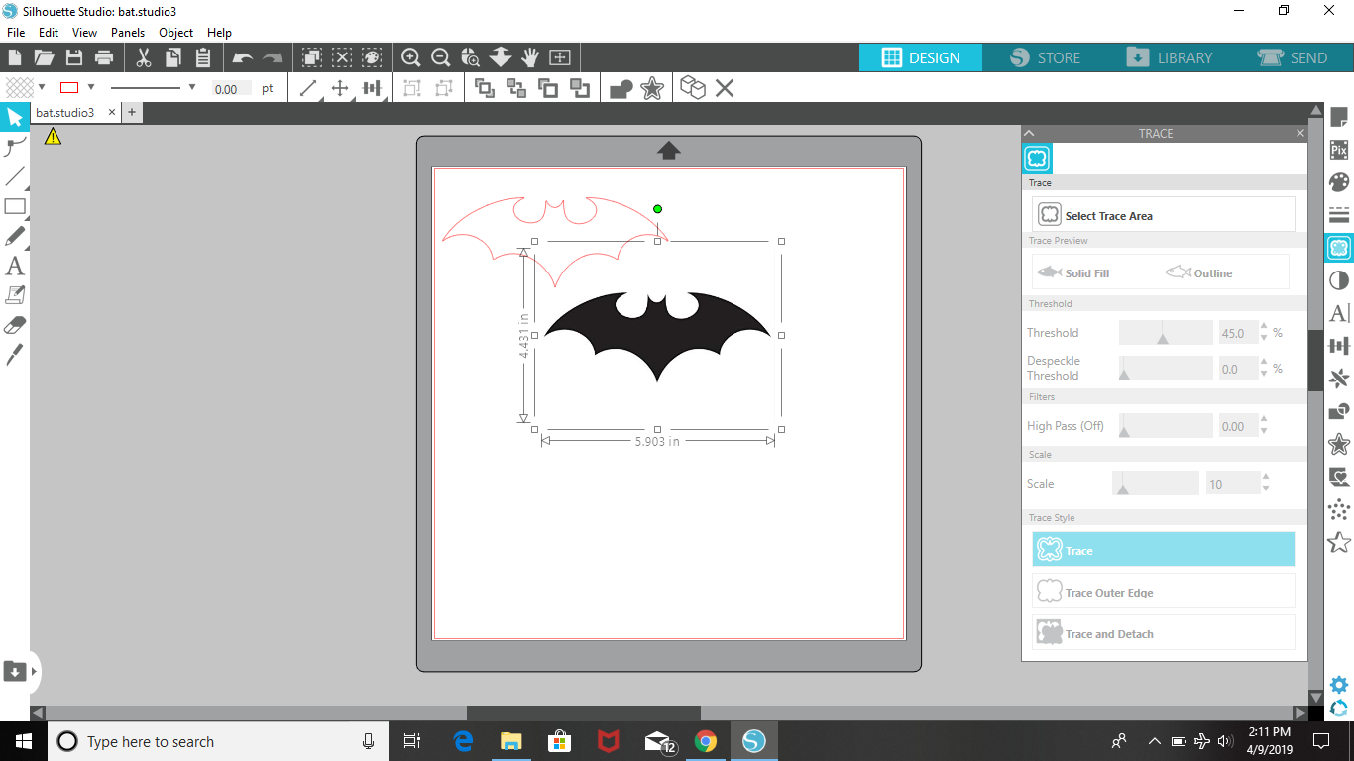This screenshot has width=1354, height=761.
Task: Zoom in using the magnifier plus icon
Action: (411, 57)
